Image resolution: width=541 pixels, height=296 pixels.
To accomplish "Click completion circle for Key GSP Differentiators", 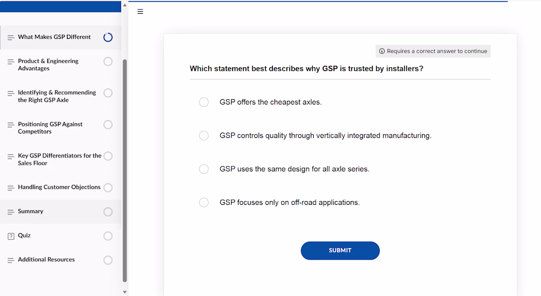I will 108,156.
